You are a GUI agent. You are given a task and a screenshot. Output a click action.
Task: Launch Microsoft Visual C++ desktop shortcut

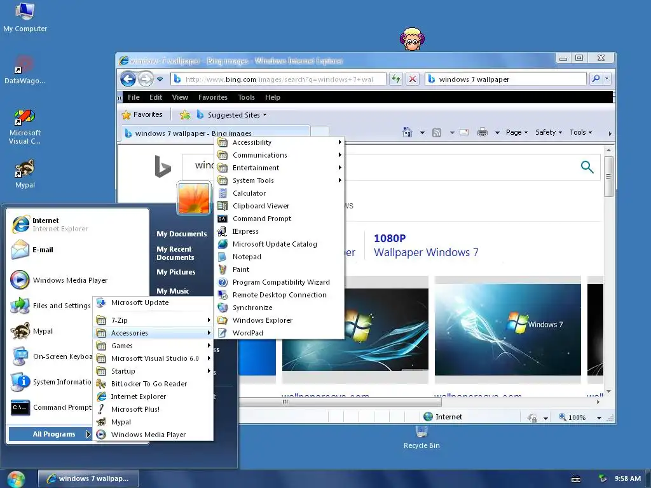pyautogui.click(x=25, y=126)
